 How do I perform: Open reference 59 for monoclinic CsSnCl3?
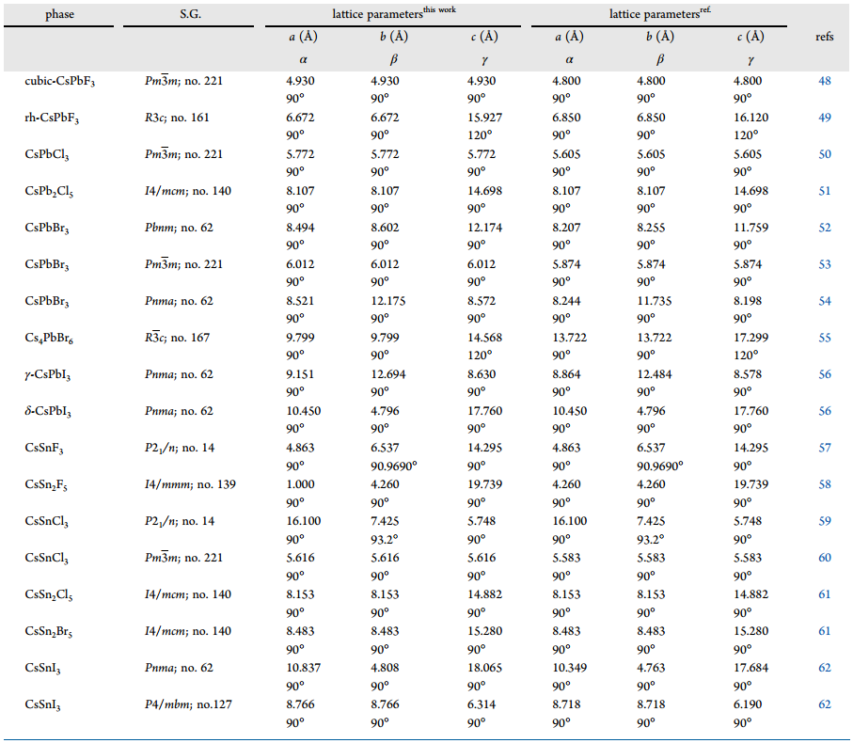[x=825, y=521]
